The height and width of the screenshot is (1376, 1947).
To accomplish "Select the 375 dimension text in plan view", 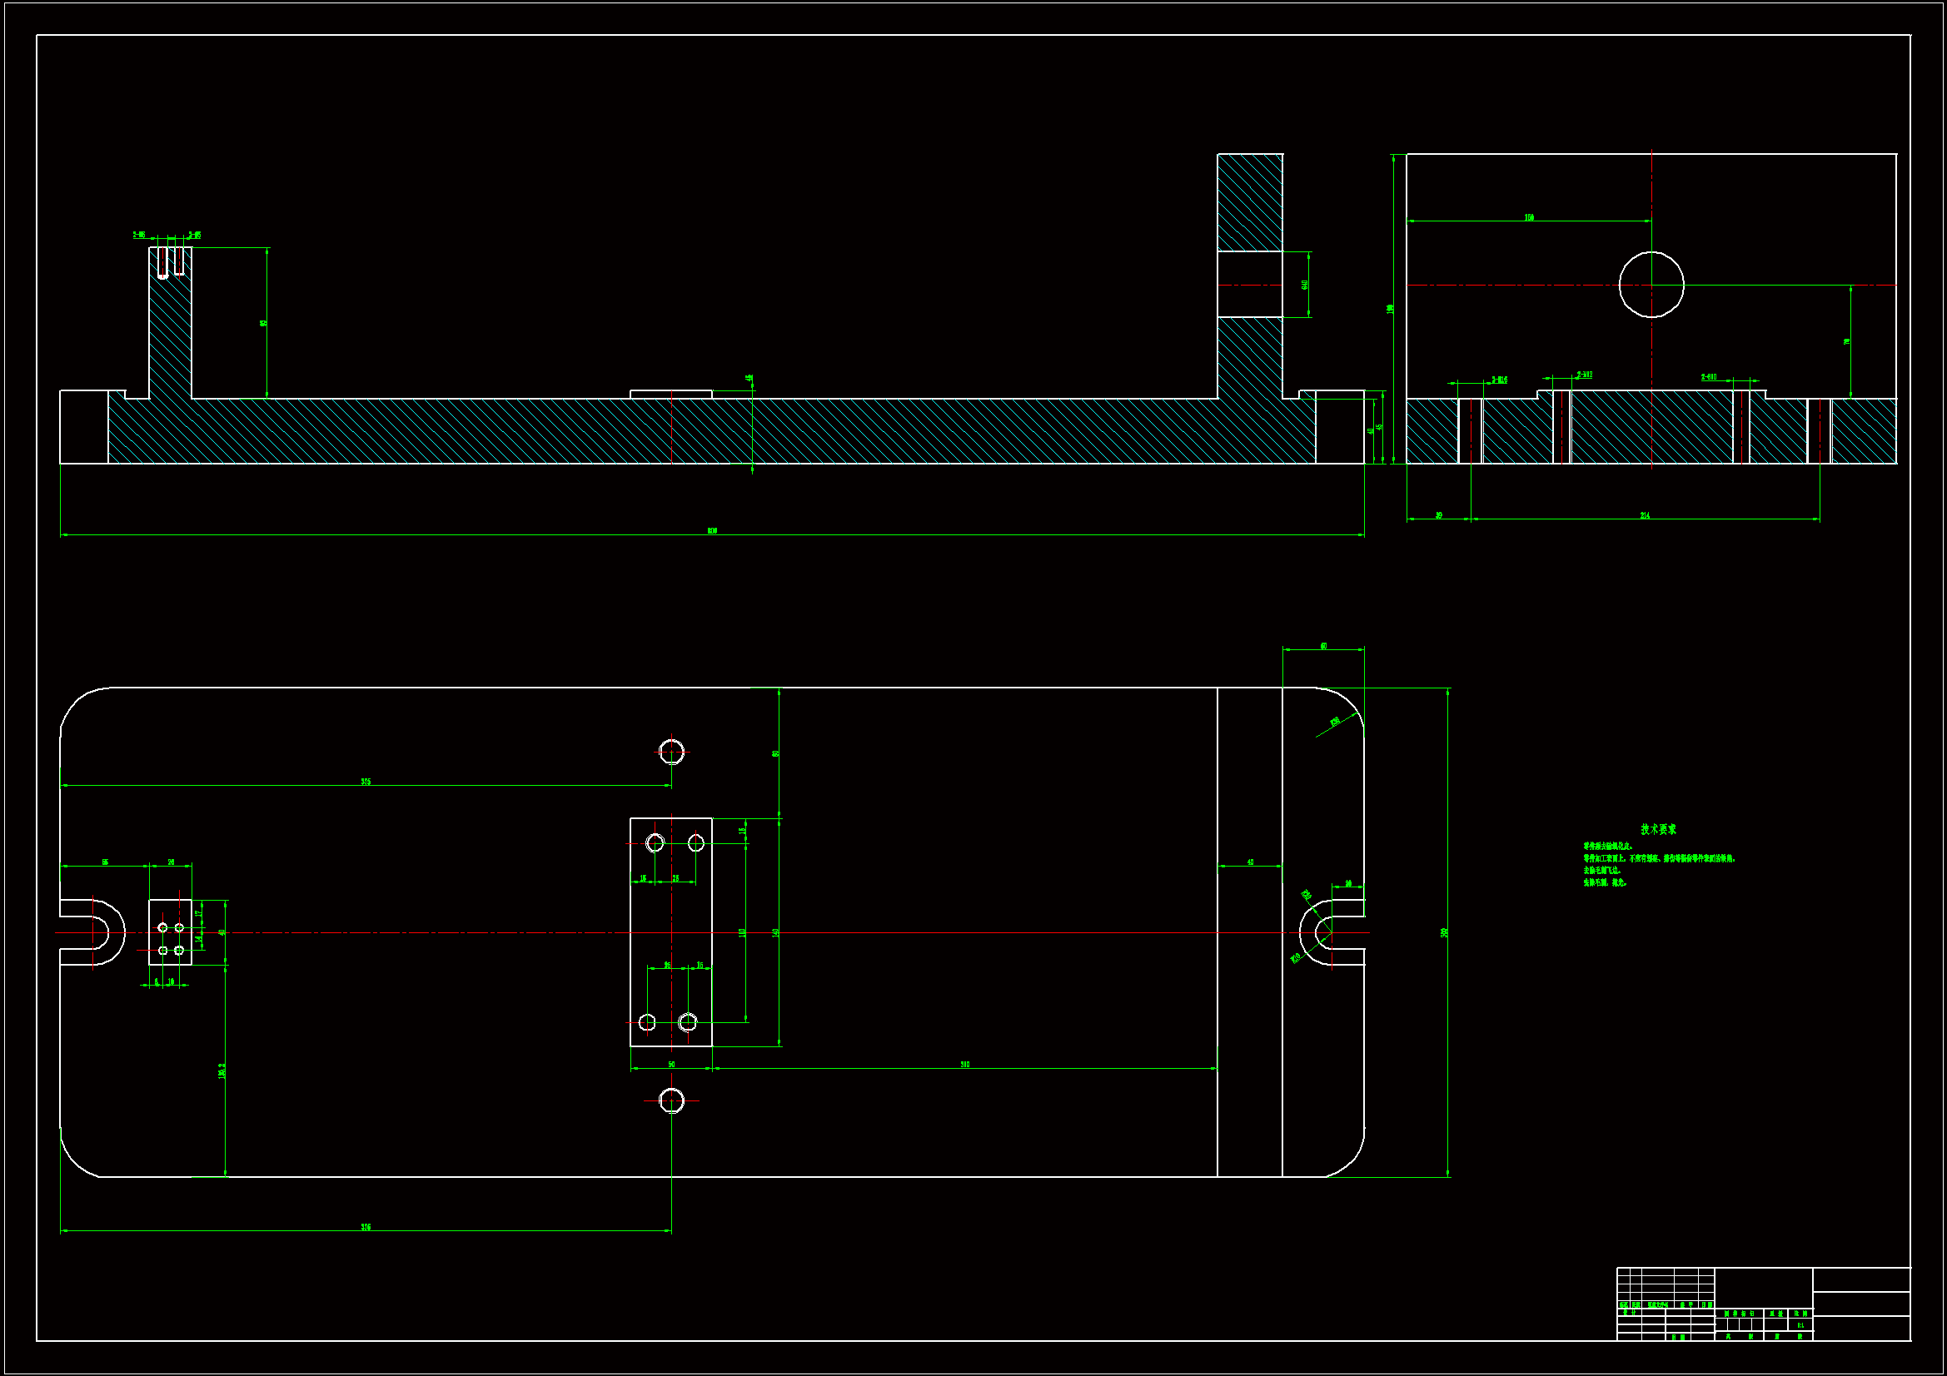I will 366,782.
